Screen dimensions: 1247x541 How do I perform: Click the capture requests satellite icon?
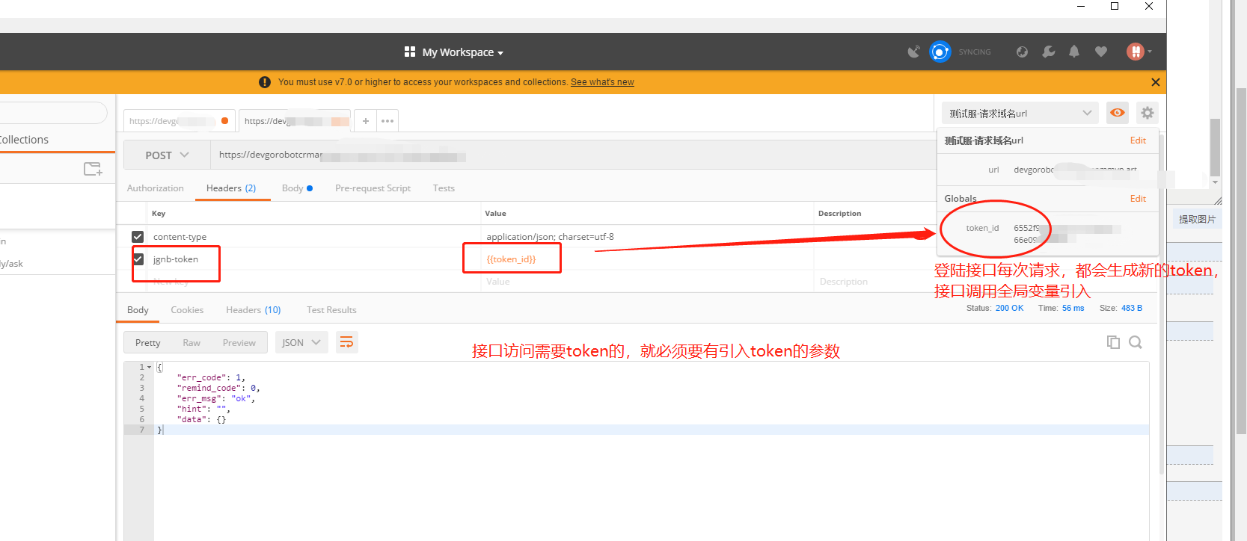pos(913,52)
